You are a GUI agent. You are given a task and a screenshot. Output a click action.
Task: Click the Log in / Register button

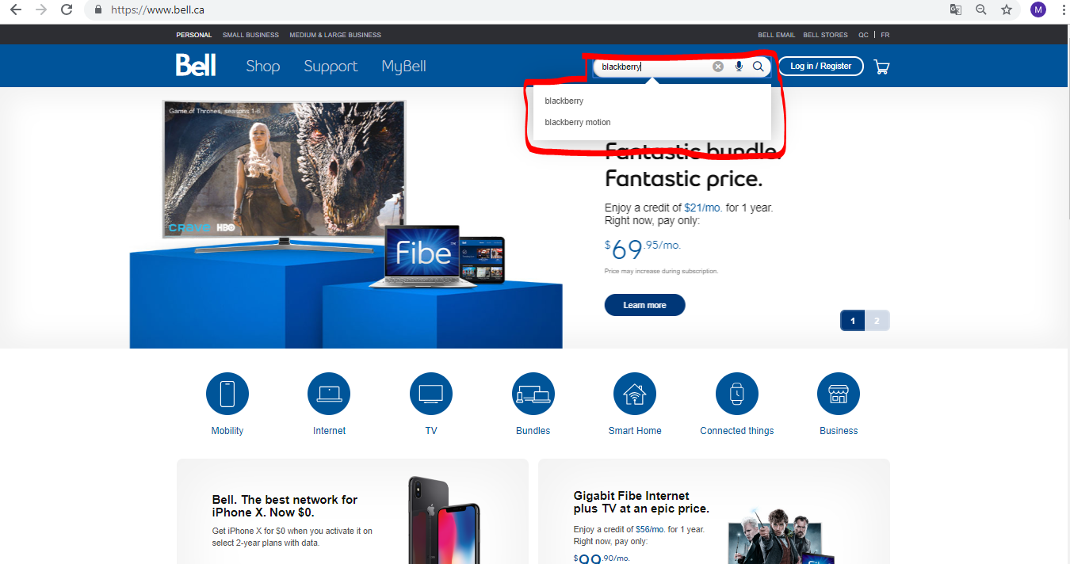click(x=821, y=66)
